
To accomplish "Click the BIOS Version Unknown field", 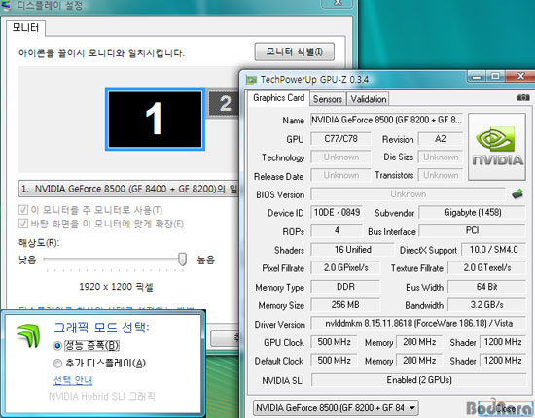I will 409,194.
